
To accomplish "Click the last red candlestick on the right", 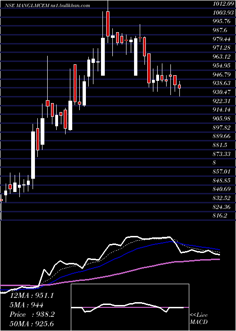I will click(x=179, y=87).
